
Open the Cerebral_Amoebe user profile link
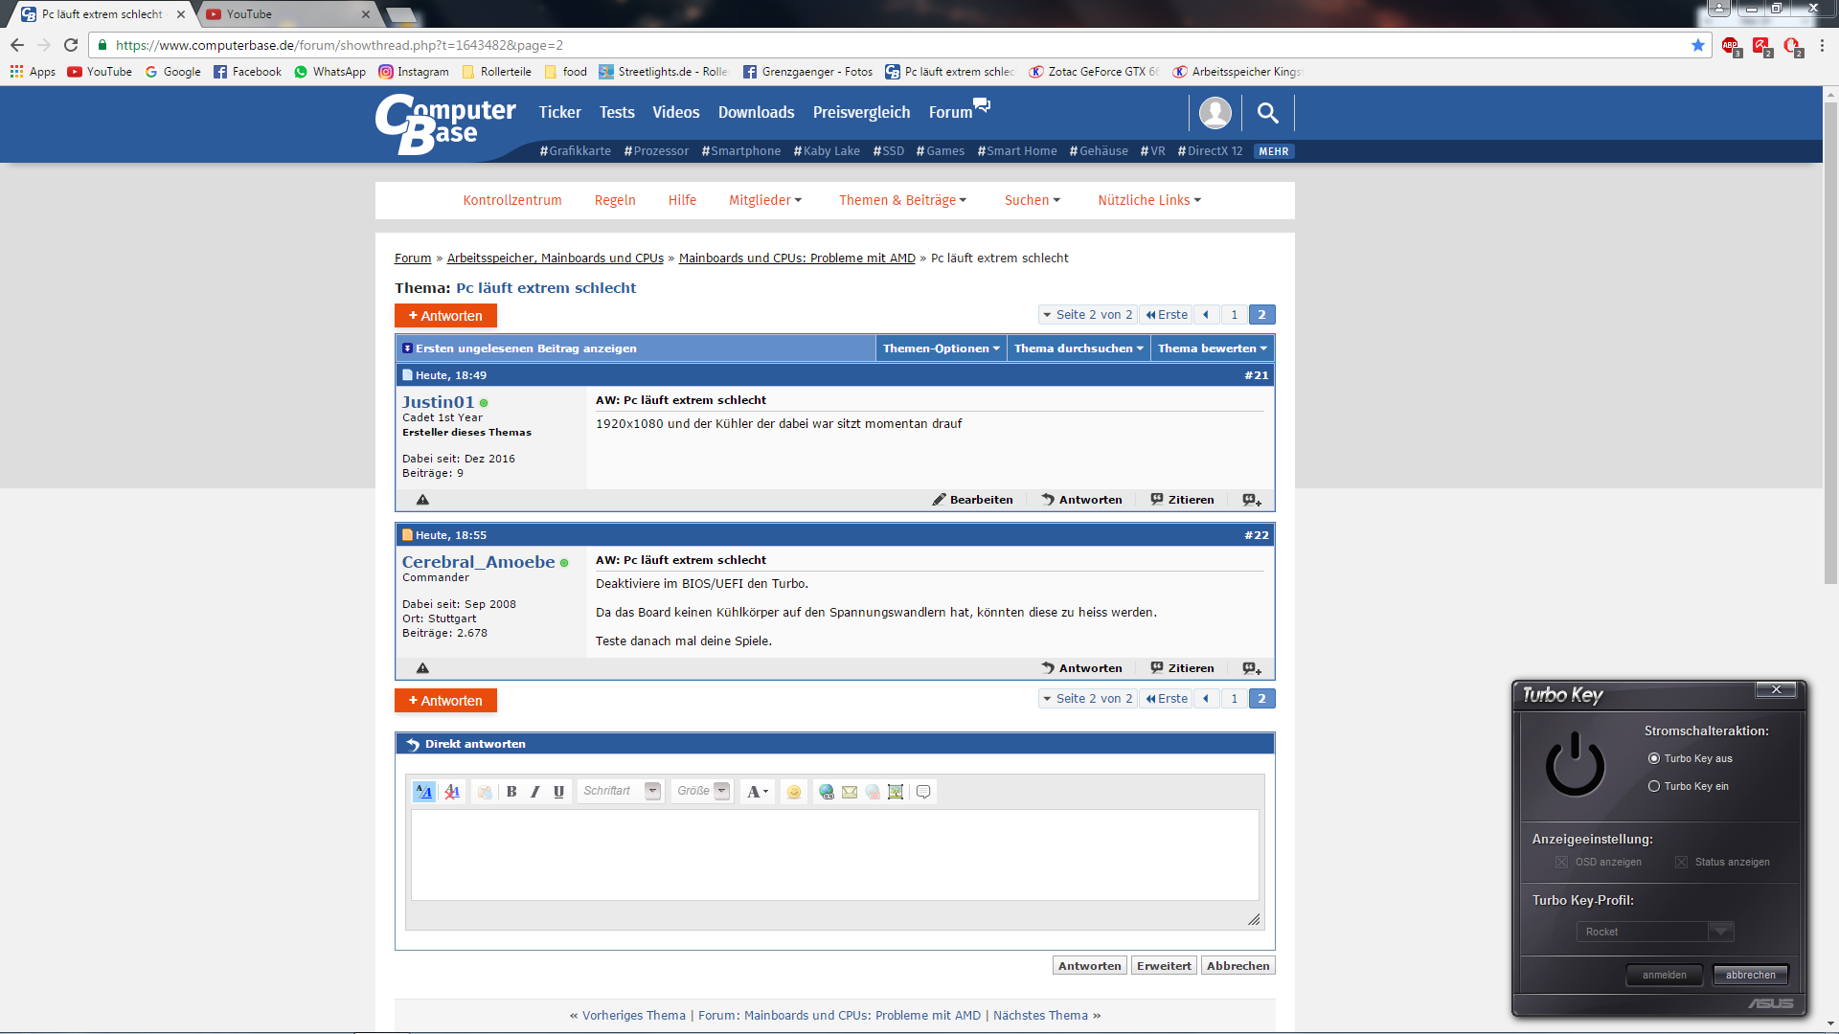point(478,562)
